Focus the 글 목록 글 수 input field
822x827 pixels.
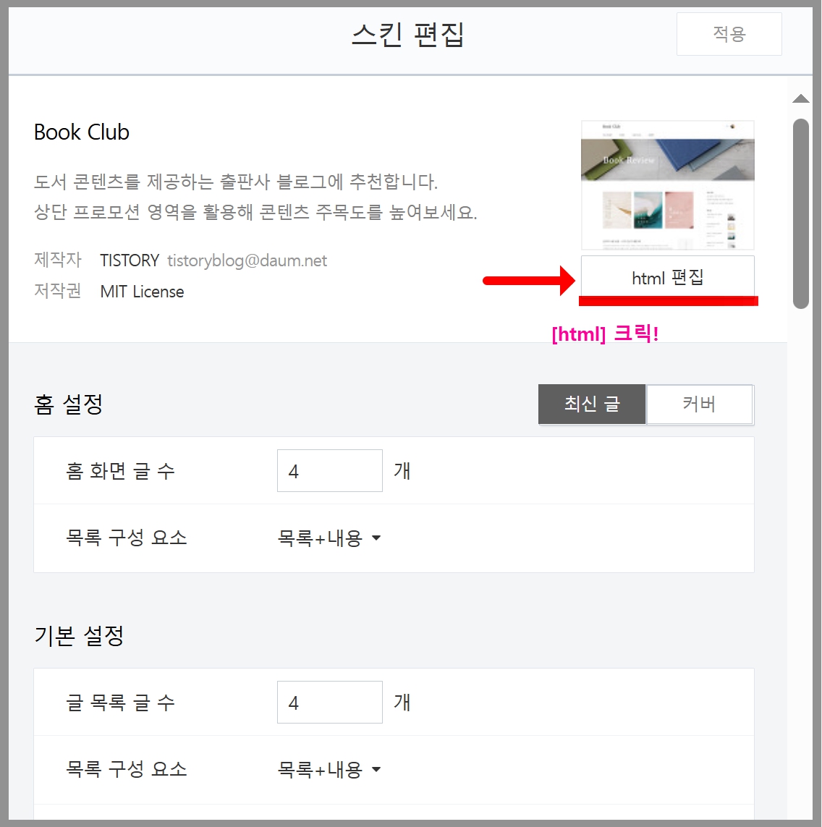pyautogui.click(x=330, y=702)
